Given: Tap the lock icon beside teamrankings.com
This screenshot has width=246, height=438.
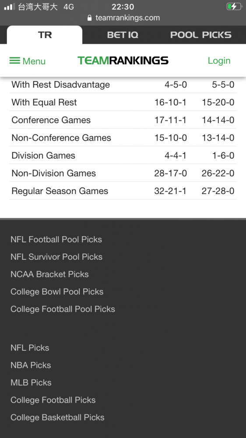Looking at the screenshot, I should (x=90, y=18).
